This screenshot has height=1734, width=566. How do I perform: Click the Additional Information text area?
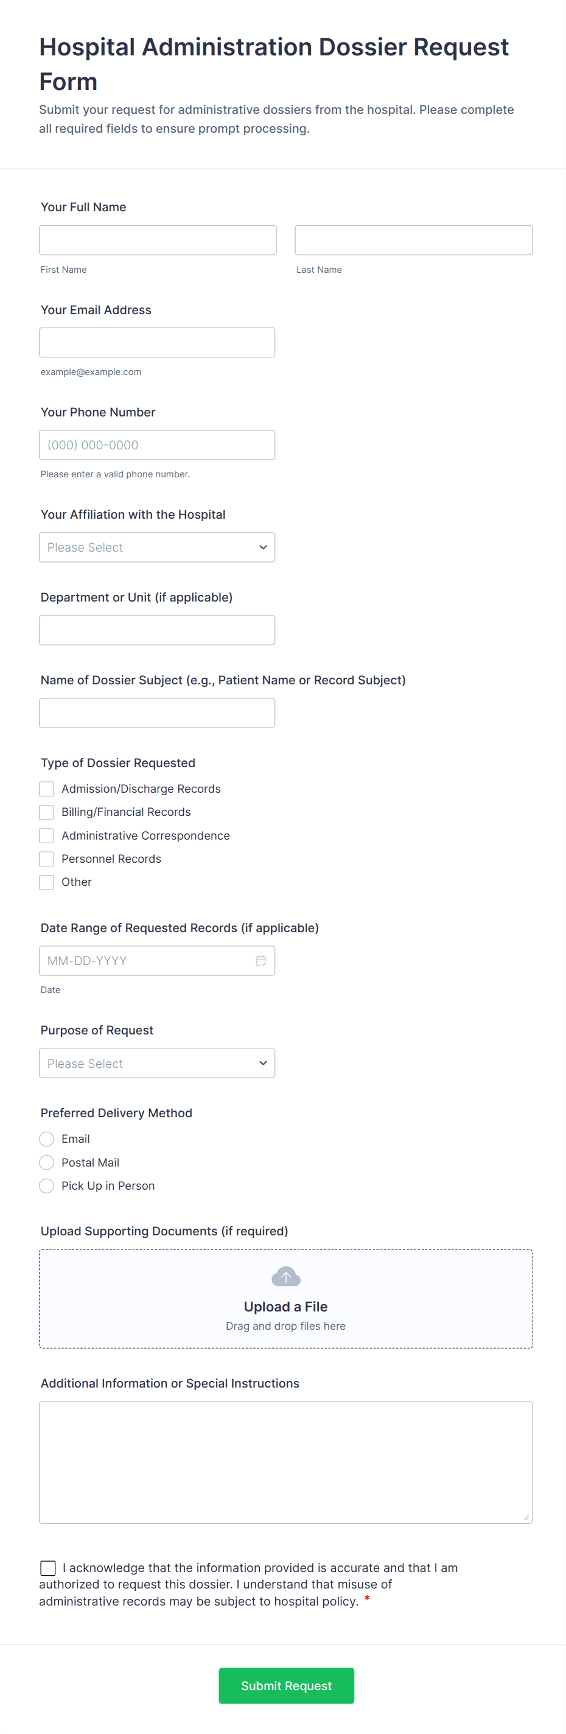[x=285, y=1462]
